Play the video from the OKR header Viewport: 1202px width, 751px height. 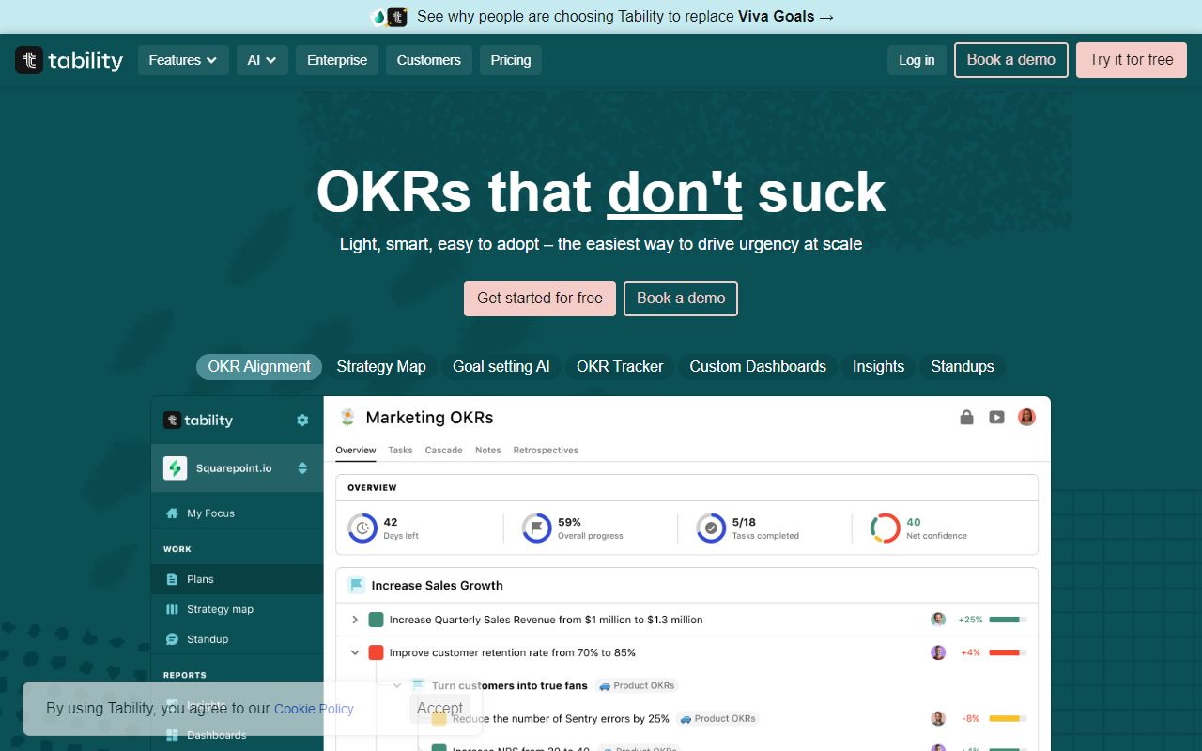(996, 417)
